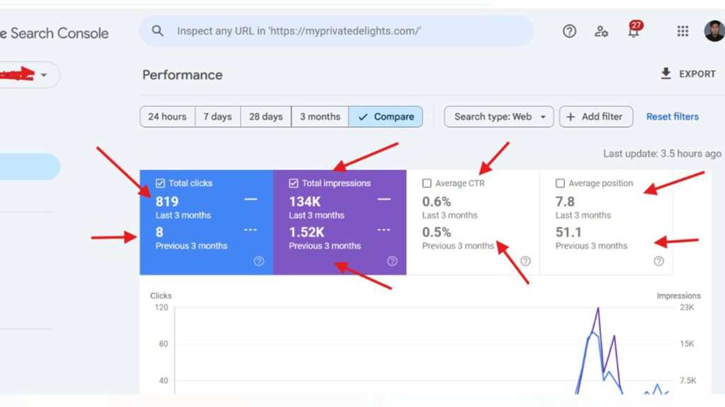Expand the property selector in top left
This screenshot has width=725, height=407.
pyautogui.click(x=44, y=75)
